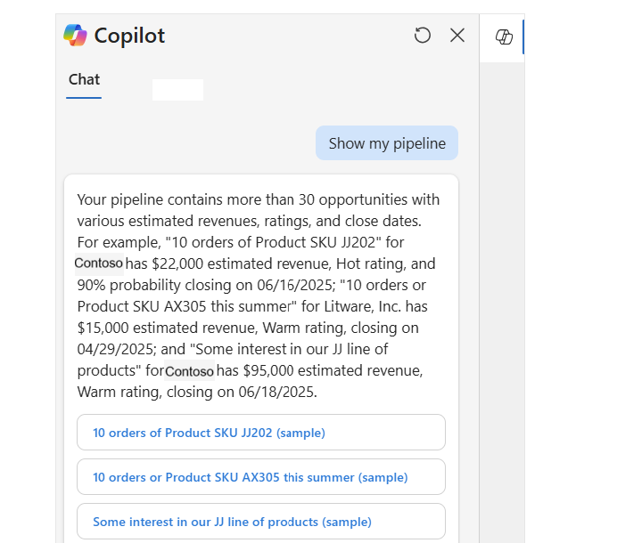Image resolution: width=617 pixels, height=543 pixels.
Task: Toggle the Copilot icon in the side rail
Action: 504,36
